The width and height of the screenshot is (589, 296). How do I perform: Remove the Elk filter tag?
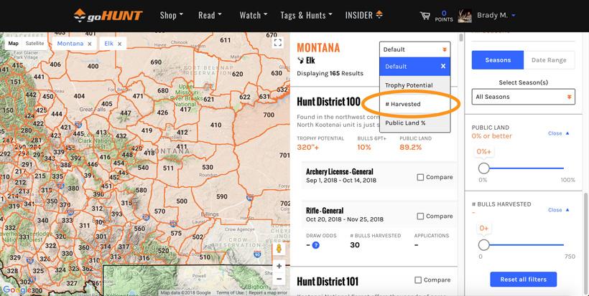[x=119, y=44]
